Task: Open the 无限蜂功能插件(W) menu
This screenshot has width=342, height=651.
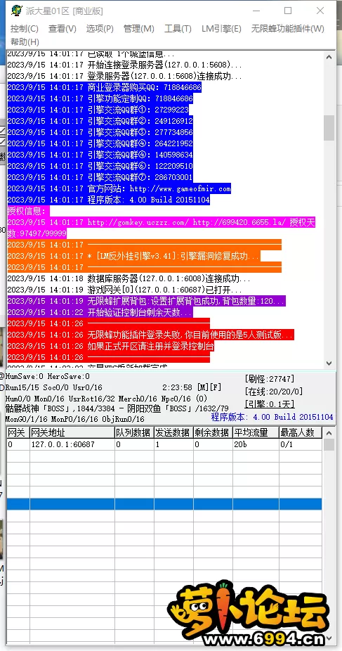Action: pos(288,29)
